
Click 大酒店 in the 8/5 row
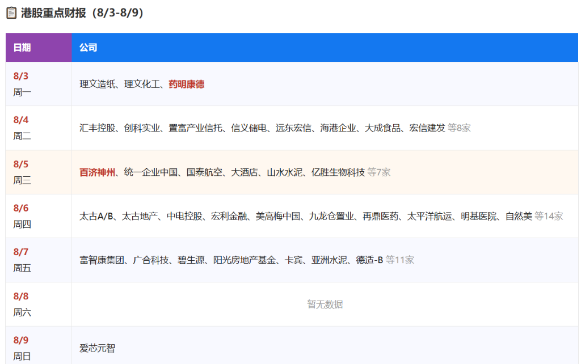(245, 172)
